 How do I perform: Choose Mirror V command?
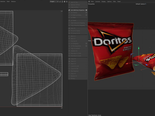[78, 39]
